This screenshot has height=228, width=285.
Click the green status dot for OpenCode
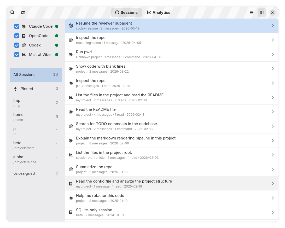coord(57,36)
